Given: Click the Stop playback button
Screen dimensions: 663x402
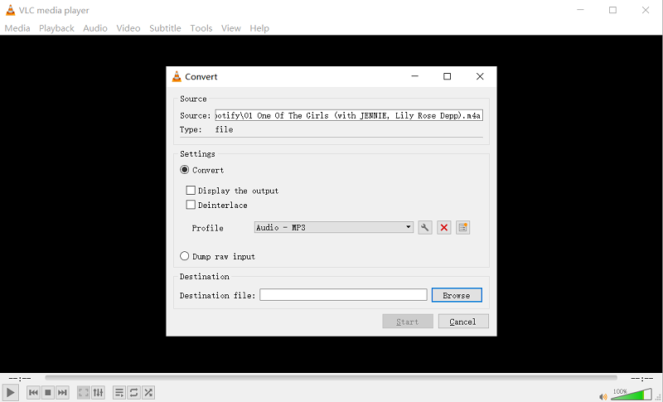Looking at the screenshot, I should coord(48,393).
